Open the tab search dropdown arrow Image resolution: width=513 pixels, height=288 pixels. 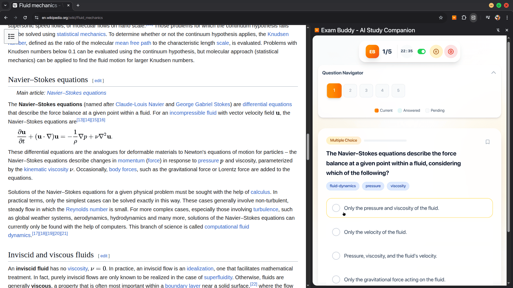[5, 5]
